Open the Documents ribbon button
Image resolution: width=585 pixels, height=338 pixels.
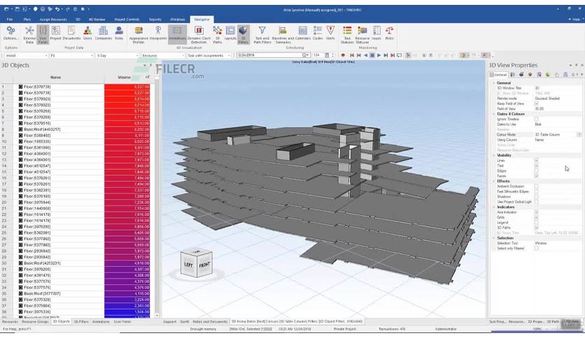point(71,34)
